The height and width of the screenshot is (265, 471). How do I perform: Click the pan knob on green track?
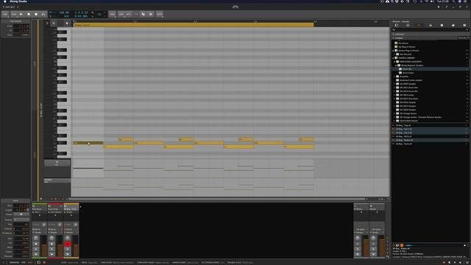pos(36,239)
